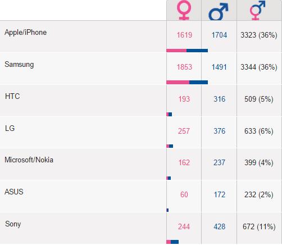
Task: Click the LG brand label
Action: click(10, 128)
